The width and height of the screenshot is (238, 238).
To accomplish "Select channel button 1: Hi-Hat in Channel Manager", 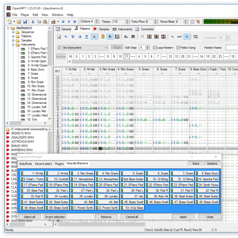I will (32, 173).
